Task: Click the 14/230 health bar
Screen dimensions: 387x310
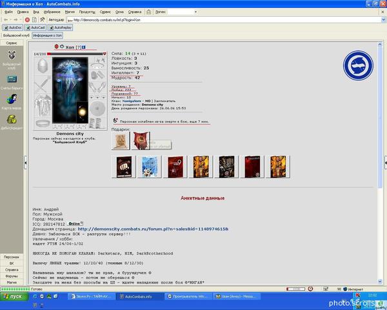Action: 77,54
